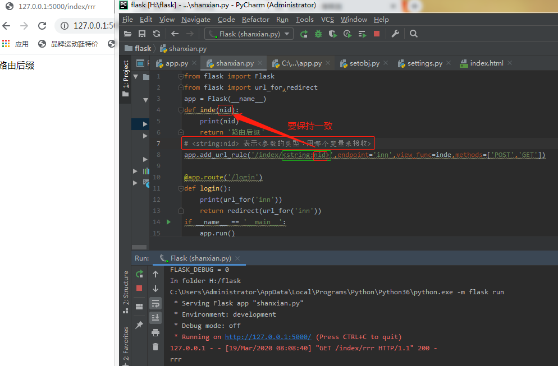The width and height of the screenshot is (558, 366).
Task: Expand the Scratches and Consoles node arrow
Action: tap(135, 183)
